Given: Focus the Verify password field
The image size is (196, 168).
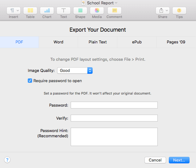Looking at the screenshot, I should (114, 118).
